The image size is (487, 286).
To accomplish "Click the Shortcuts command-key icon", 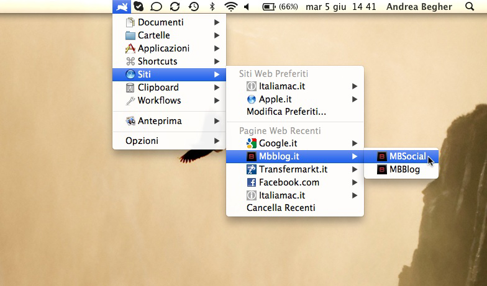I will click(x=130, y=61).
